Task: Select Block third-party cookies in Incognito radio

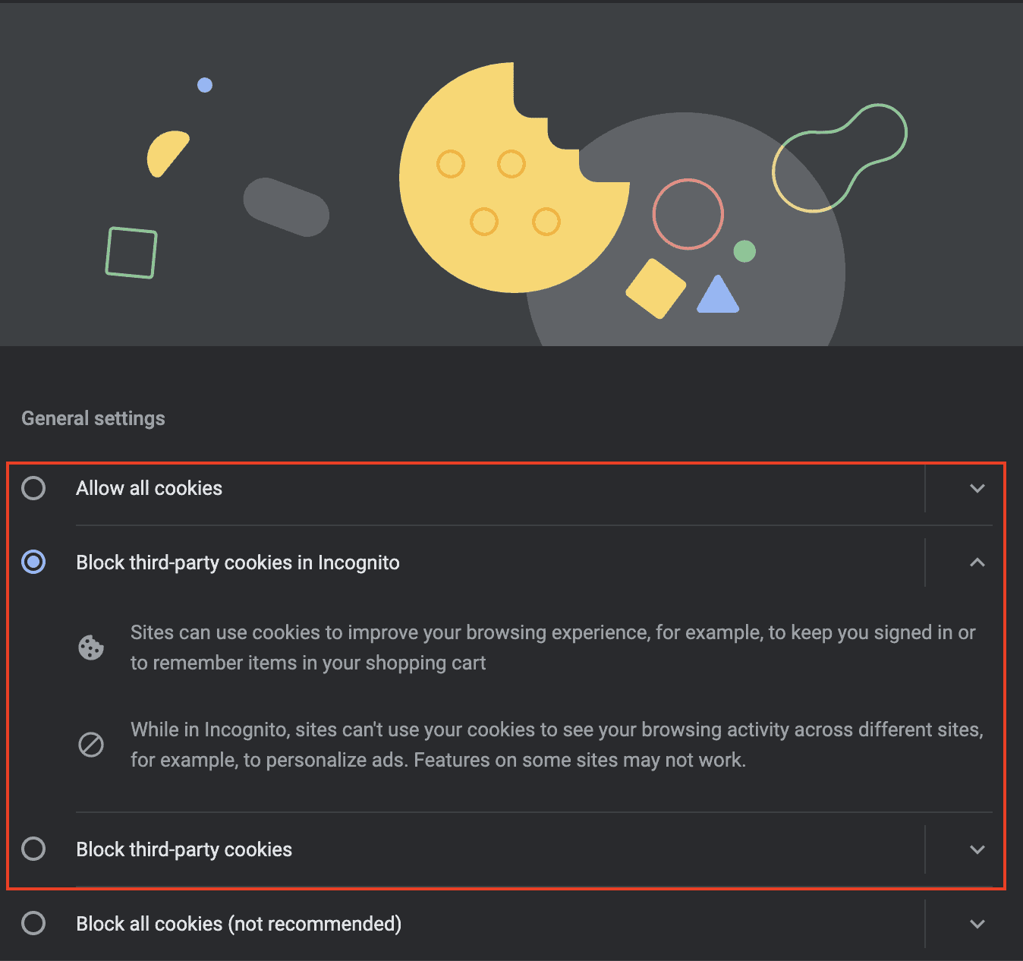Action: (33, 562)
